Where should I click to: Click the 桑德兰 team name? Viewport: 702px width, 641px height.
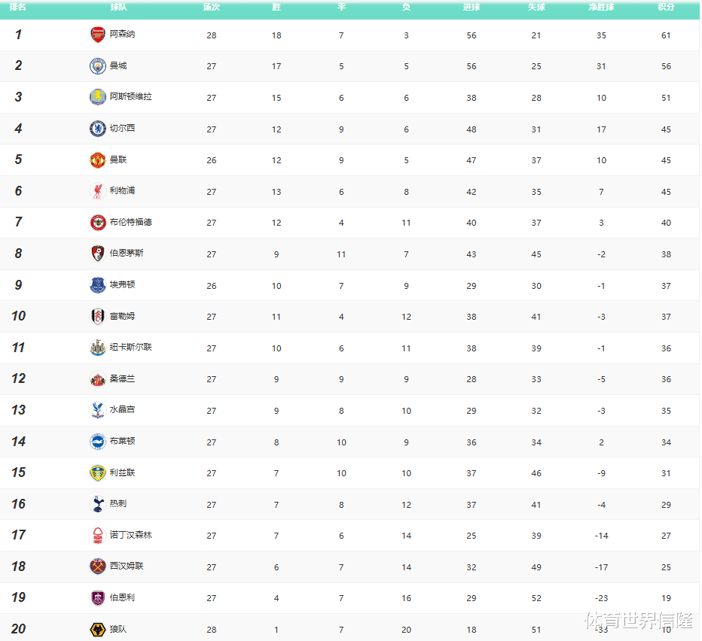pos(123,379)
